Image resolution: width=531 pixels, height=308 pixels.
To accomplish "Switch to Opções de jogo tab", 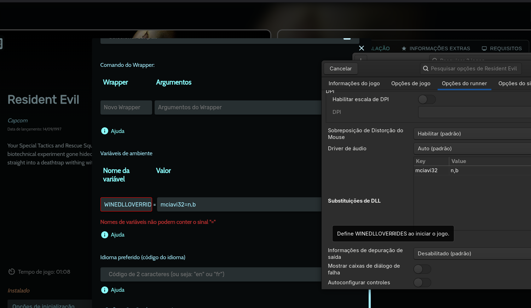I will [x=411, y=83].
